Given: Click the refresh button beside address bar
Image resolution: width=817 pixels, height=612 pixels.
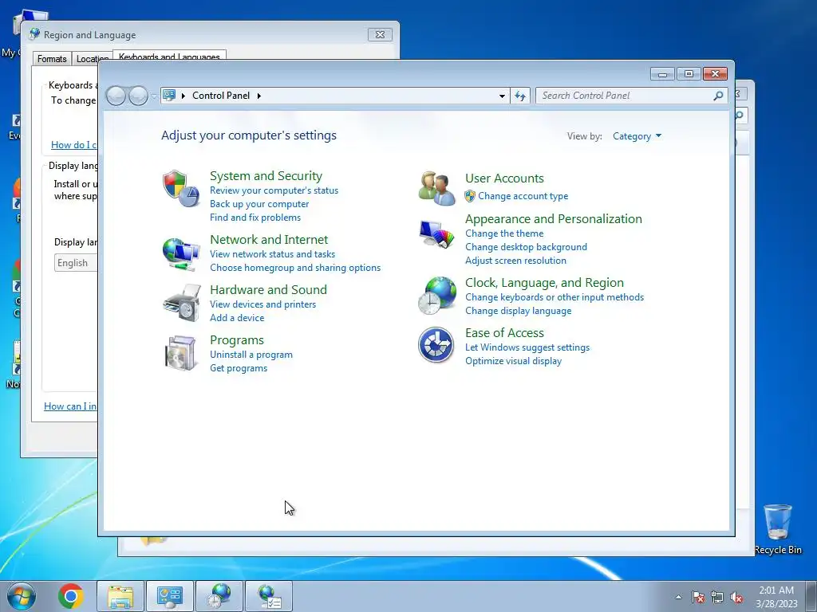Looking at the screenshot, I should (520, 96).
